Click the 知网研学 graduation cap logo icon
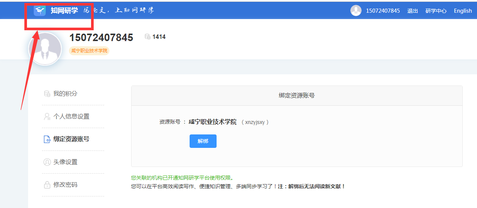The image size is (477, 208). (40, 10)
